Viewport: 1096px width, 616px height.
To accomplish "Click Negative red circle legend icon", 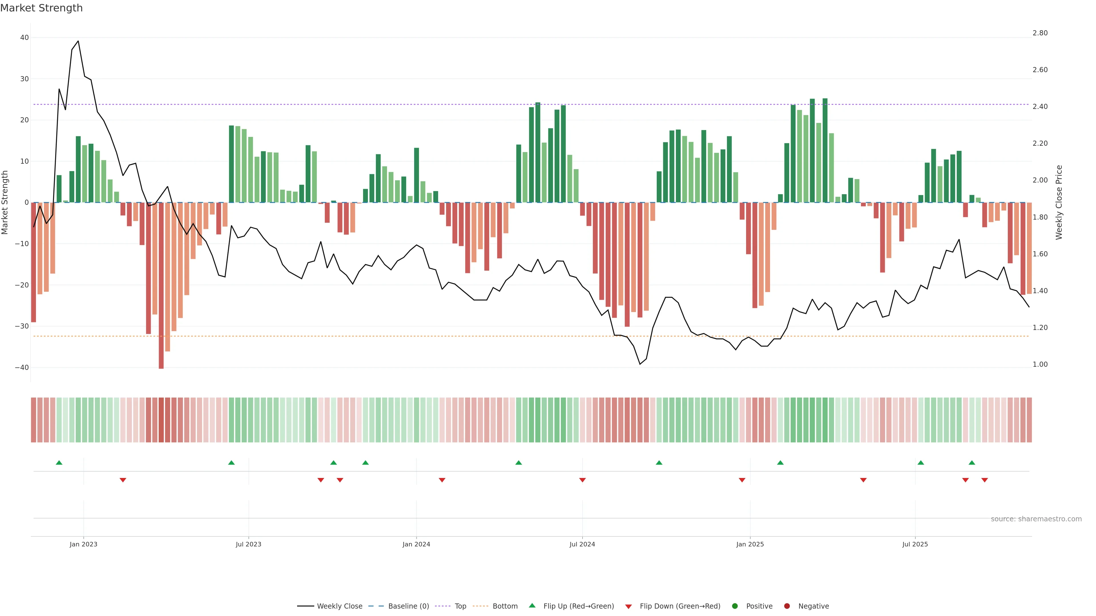I will click(787, 606).
